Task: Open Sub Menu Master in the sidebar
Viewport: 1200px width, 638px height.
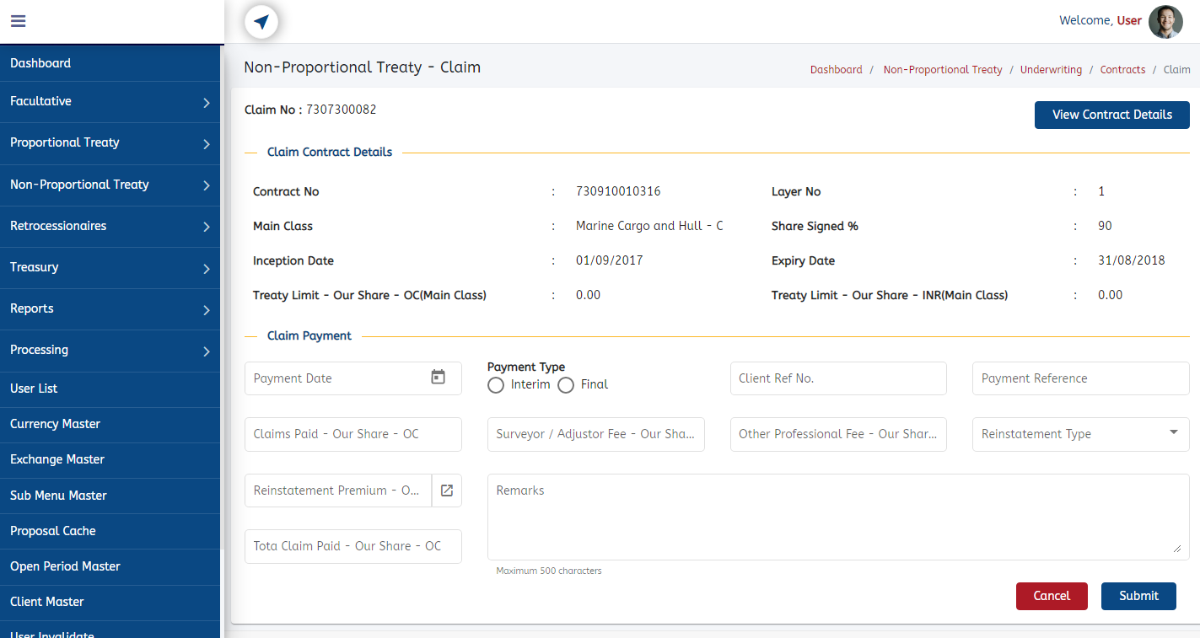Action: click(x=110, y=496)
